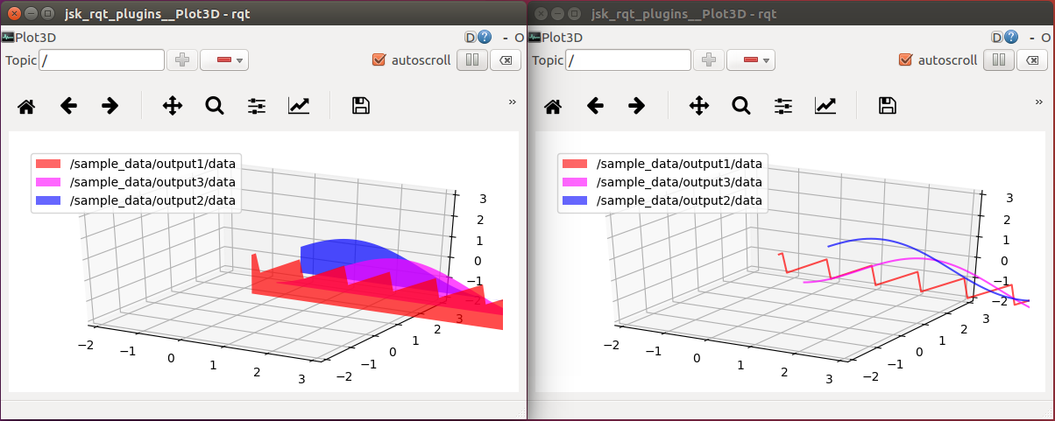Click the add topic plus button in left window
1055x421 pixels.
(x=182, y=60)
